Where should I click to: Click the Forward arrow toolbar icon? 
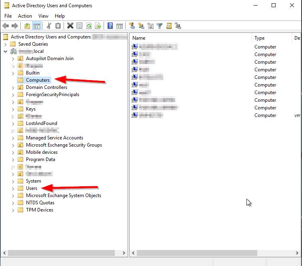[15, 26]
